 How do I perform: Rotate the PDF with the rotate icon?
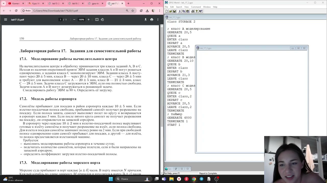tap(102, 20)
